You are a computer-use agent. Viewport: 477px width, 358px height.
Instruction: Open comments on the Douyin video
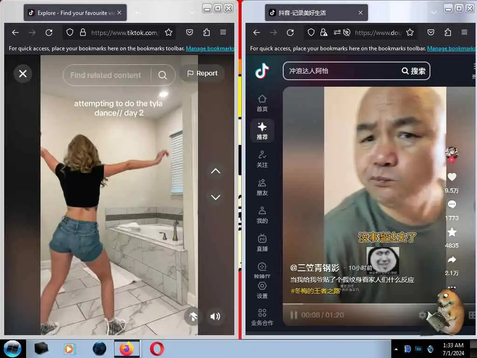(452, 204)
